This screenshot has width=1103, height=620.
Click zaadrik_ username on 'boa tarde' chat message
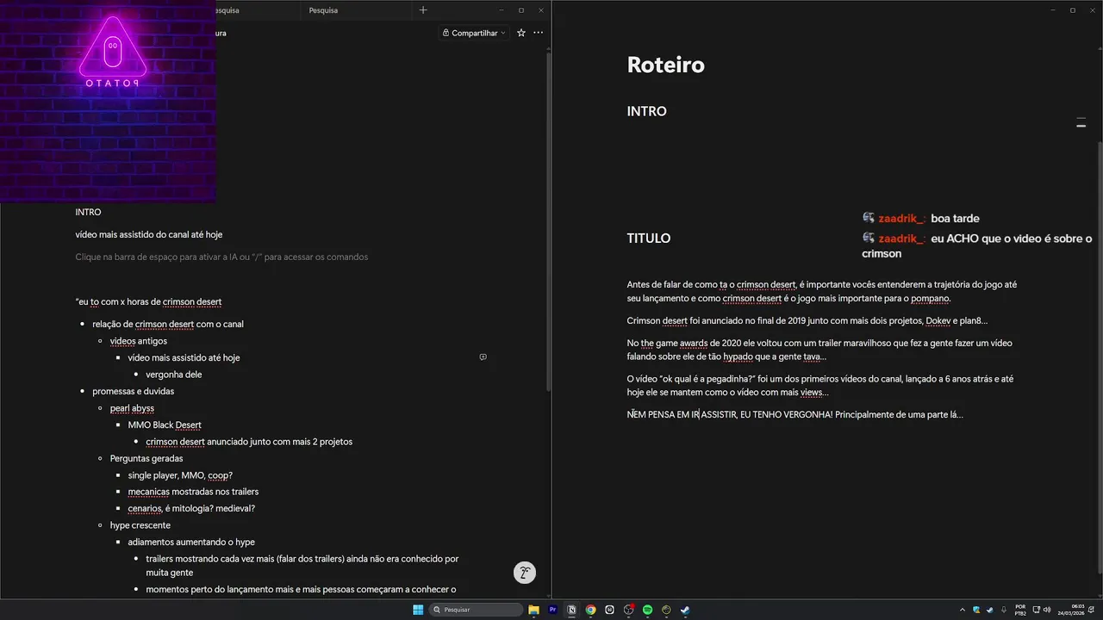[901, 219]
